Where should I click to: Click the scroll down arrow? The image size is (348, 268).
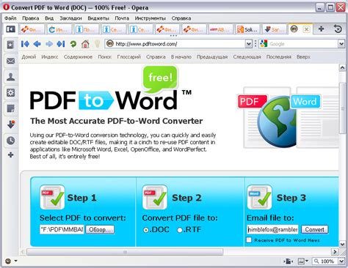coord(342,244)
